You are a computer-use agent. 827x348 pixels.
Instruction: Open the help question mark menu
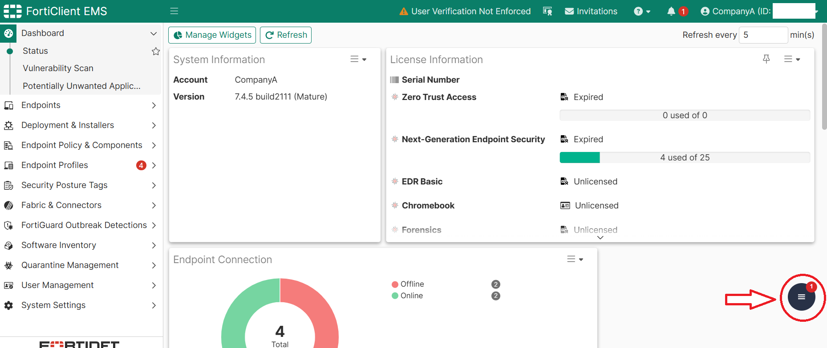coord(642,12)
